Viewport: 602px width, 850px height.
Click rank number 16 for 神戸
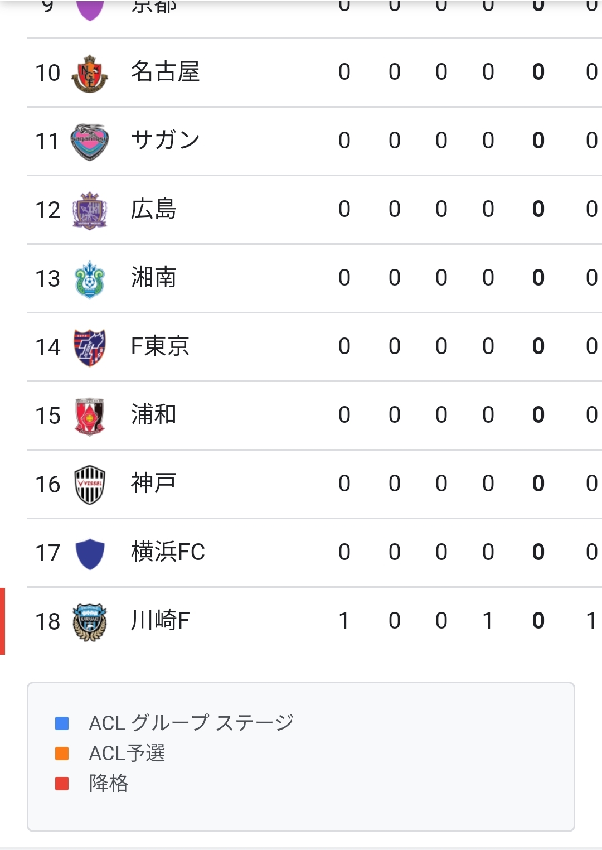click(x=47, y=484)
